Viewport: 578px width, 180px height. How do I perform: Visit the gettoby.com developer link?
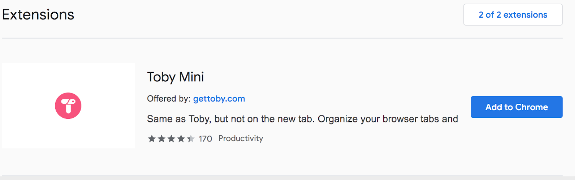click(x=219, y=99)
